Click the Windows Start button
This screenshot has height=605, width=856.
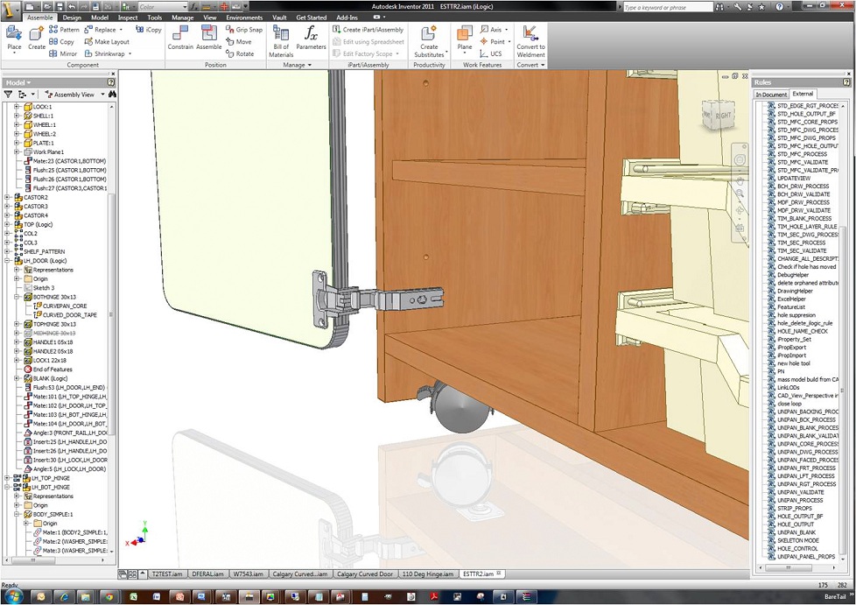click(x=14, y=596)
